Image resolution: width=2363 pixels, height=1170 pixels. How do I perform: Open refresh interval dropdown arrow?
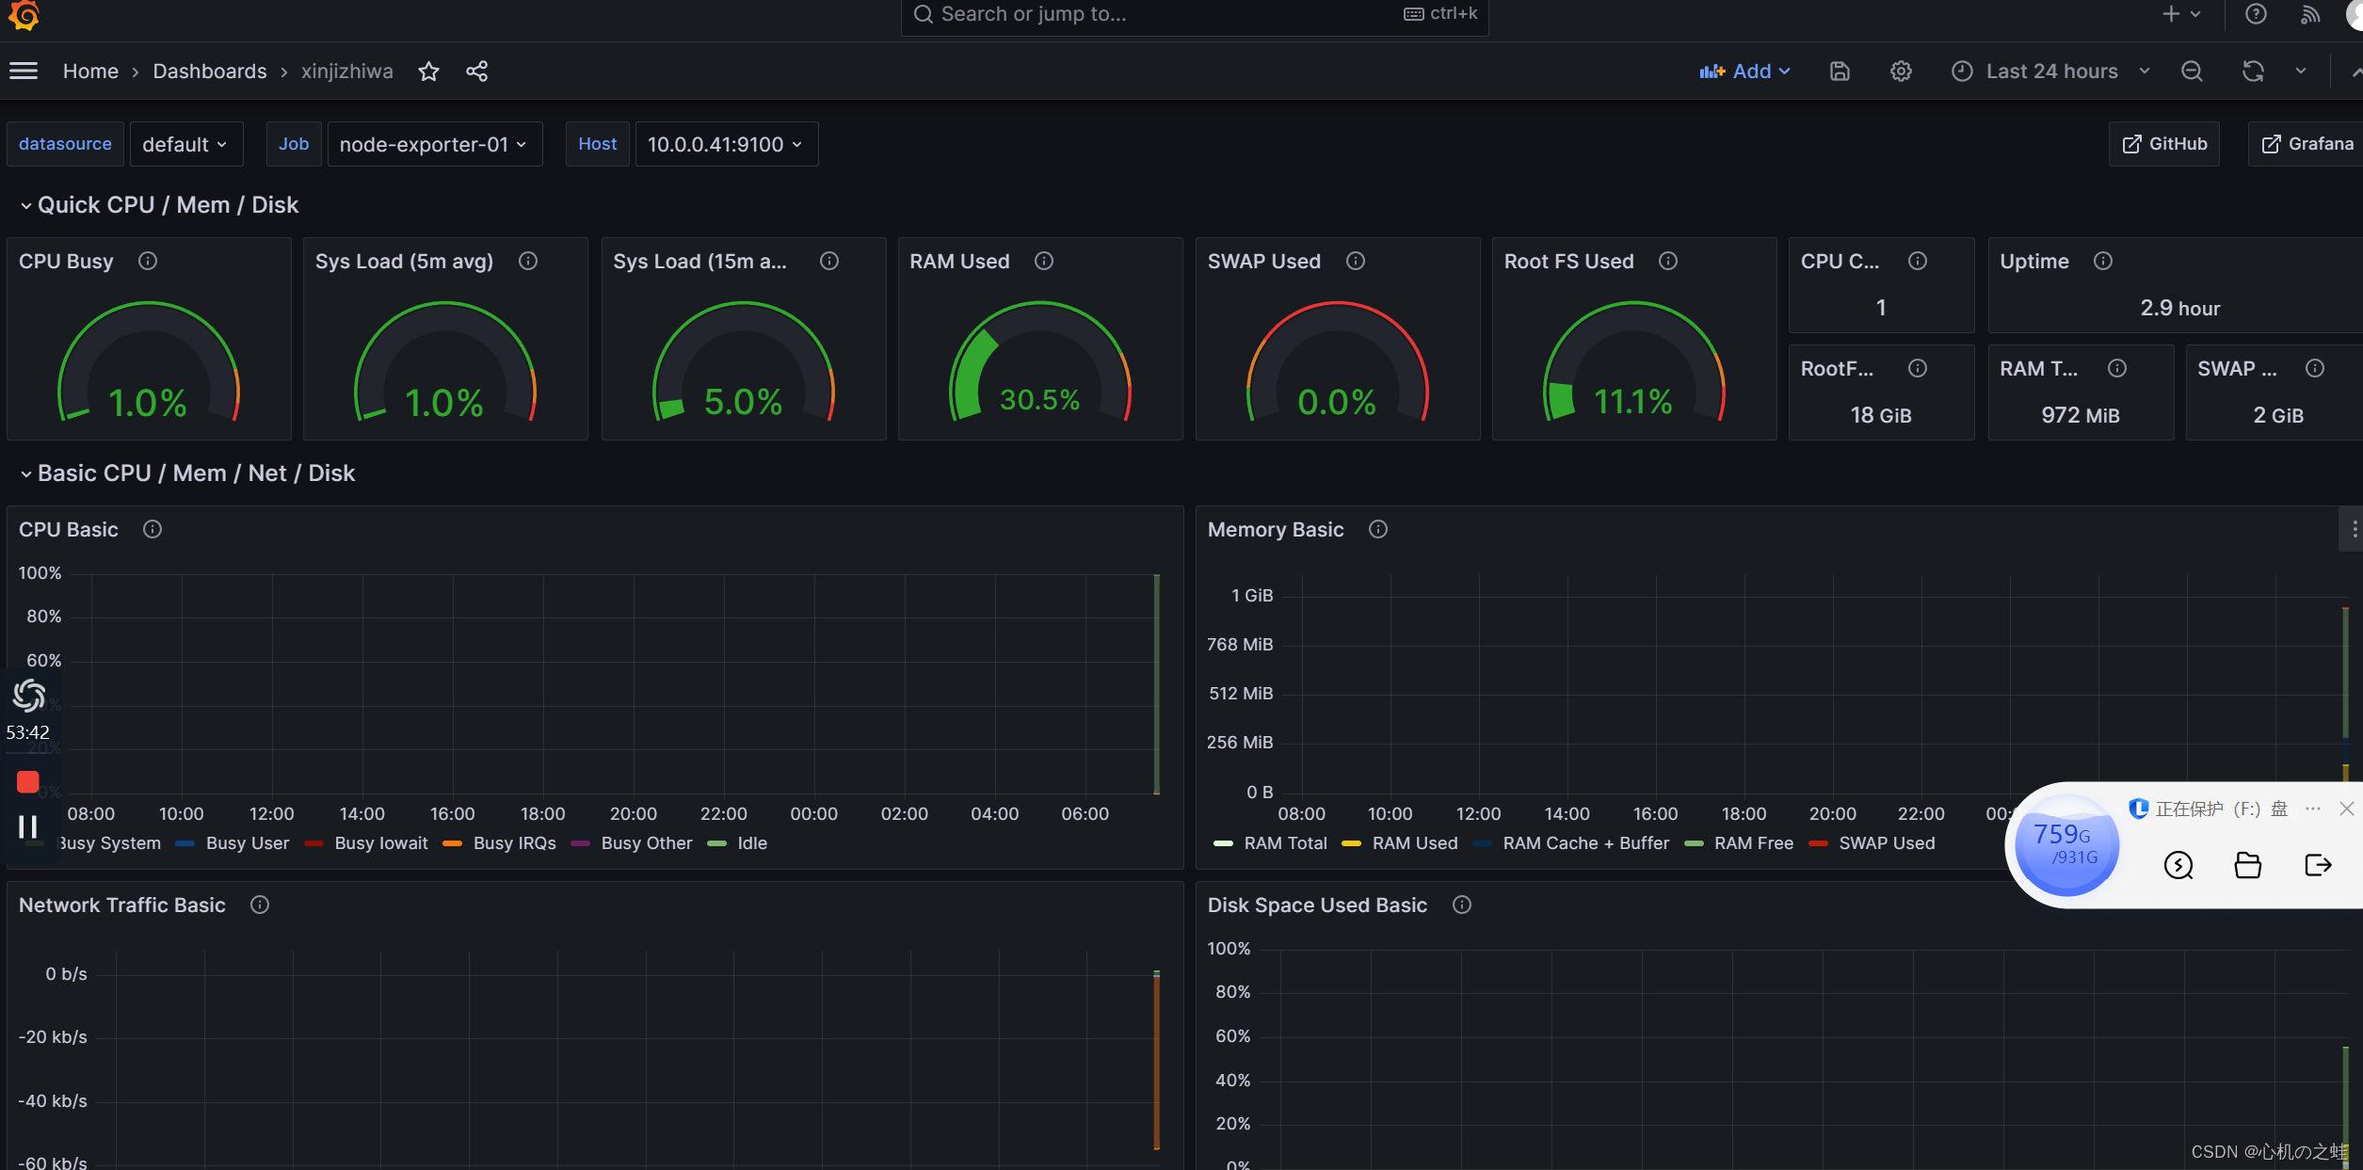[x=2301, y=72]
